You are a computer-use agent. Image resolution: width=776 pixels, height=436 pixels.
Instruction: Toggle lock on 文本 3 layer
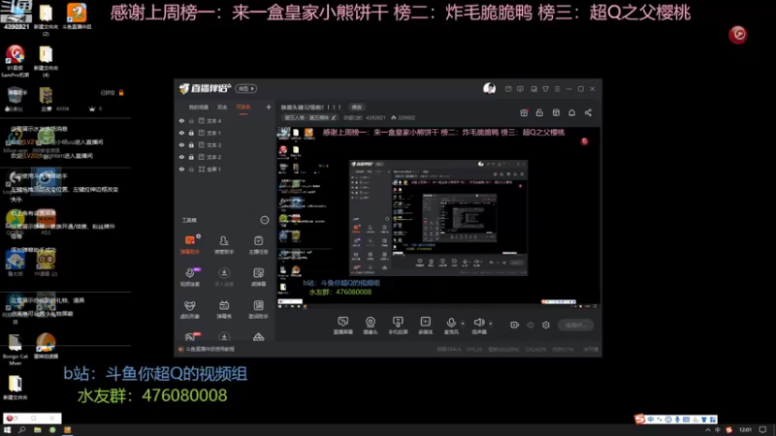pos(191,144)
